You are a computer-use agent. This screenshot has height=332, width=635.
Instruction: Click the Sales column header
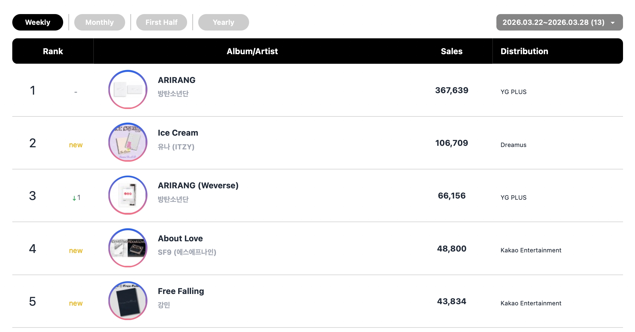[451, 51]
